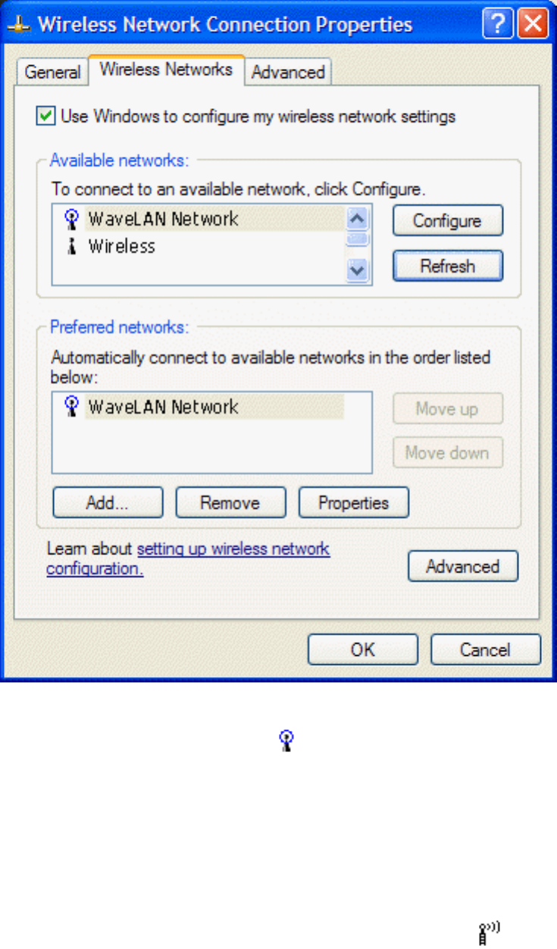Click the Advanced button near the link
Viewport: 557px width, 949px height.
point(462,566)
